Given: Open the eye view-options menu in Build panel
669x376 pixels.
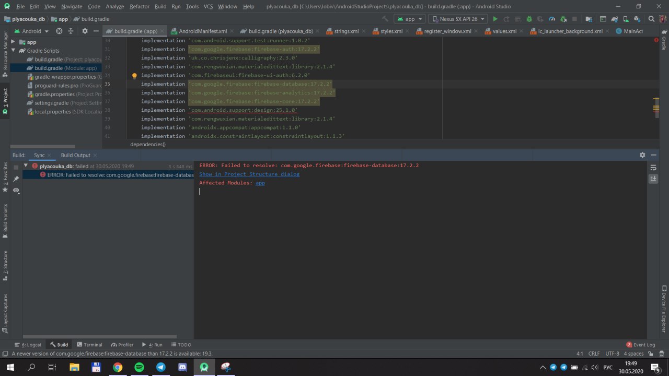Looking at the screenshot, I should coord(16,191).
